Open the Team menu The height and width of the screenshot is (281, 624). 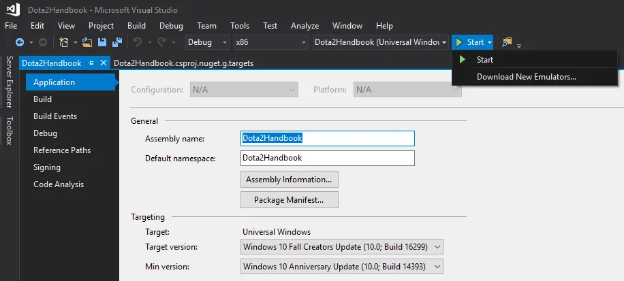206,26
